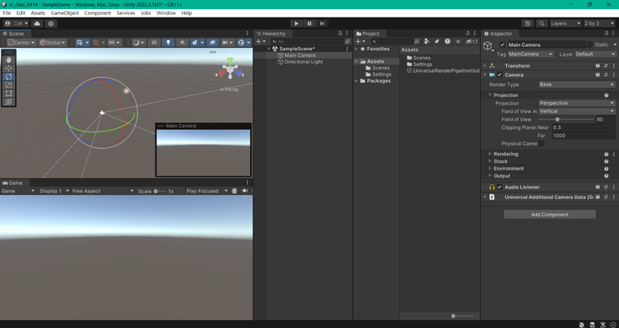Click the Scene orientation gizmo

pos(230,69)
